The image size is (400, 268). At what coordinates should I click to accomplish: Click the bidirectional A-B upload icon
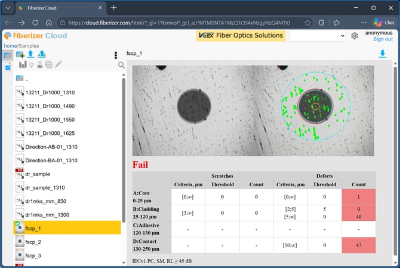point(42,54)
